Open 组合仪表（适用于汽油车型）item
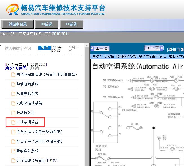Viewport: 184px width, 166px height. coord(40,141)
